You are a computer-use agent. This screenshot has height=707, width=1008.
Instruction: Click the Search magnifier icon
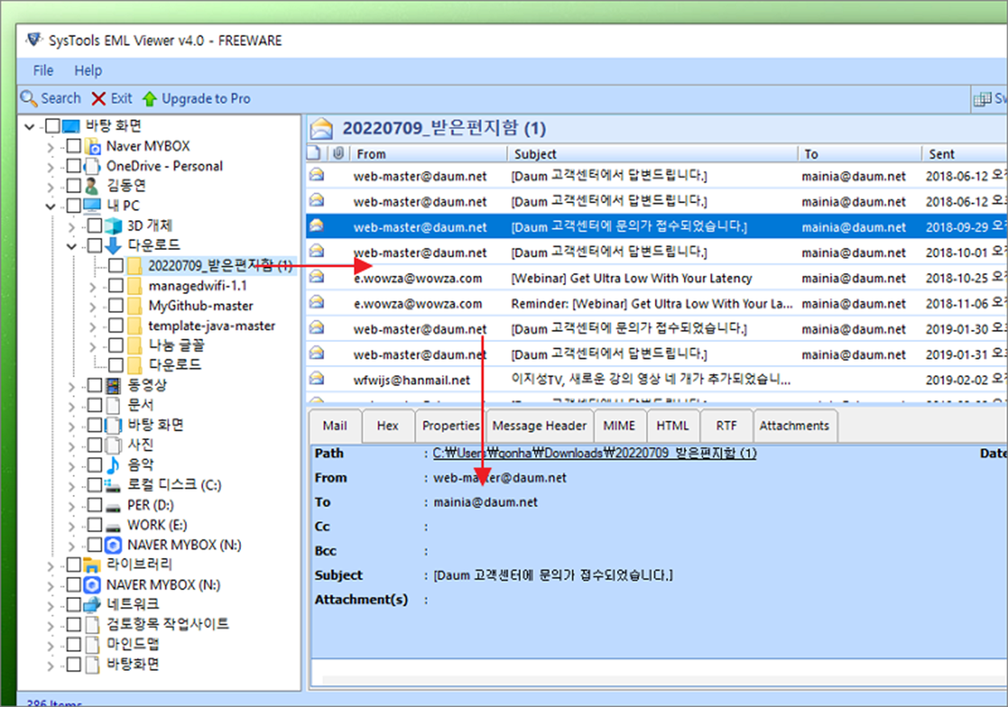pyautogui.click(x=28, y=98)
